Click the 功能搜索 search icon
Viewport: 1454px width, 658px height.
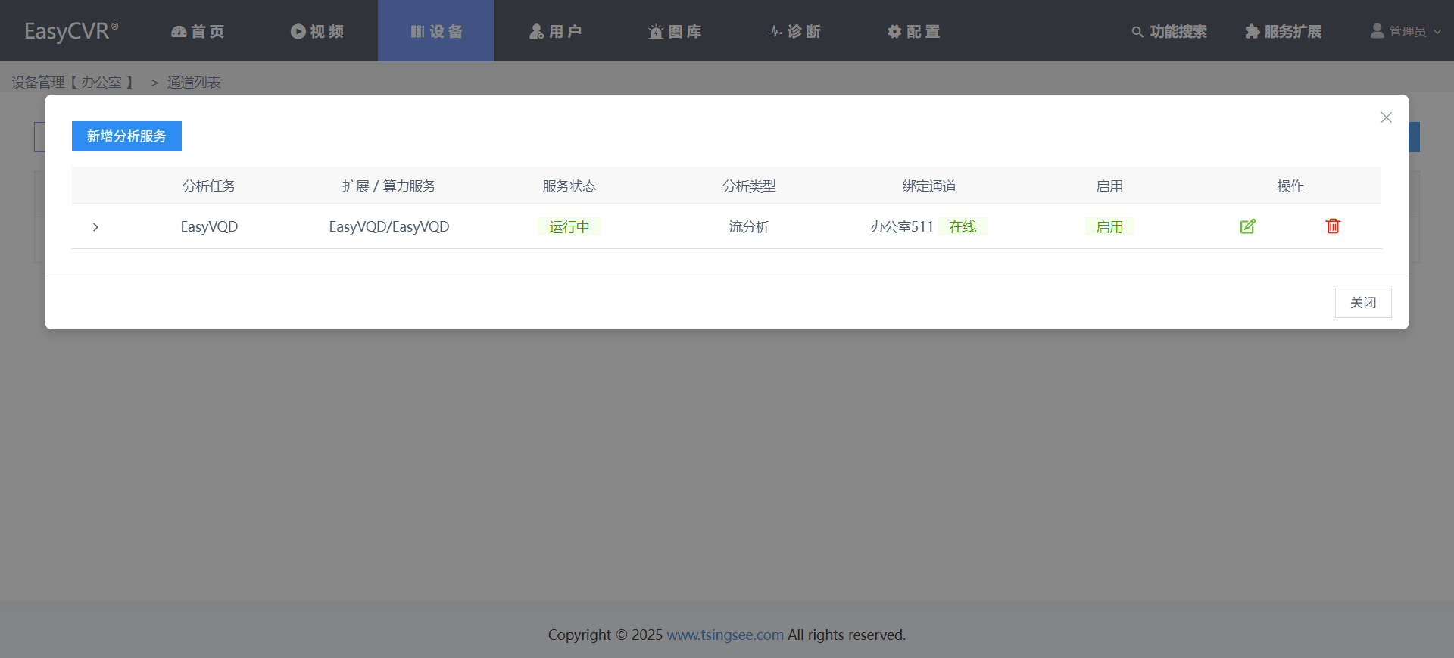pos(1137,32)
